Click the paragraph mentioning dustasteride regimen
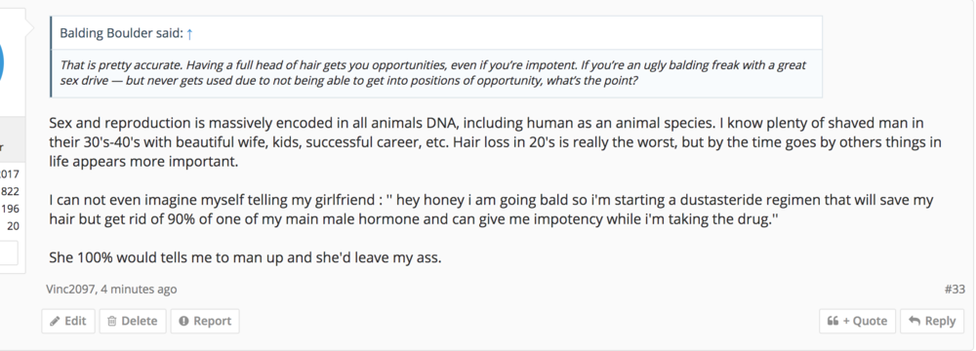The height and width of the screenshot is (351, 976). [x=491, y=211]
